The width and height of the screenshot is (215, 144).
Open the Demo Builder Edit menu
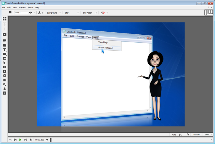(x=9, y=7)
